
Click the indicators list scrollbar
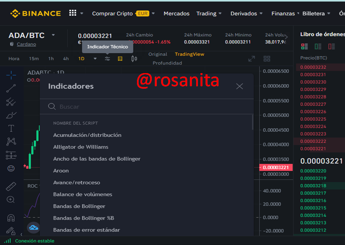point(252,122)
